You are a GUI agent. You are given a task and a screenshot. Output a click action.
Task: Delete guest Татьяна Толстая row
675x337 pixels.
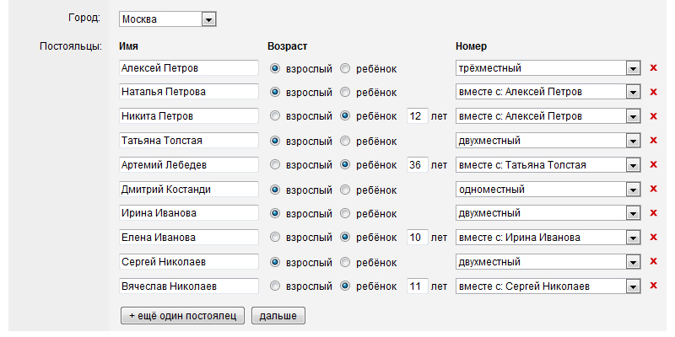(x=652, y=140)
